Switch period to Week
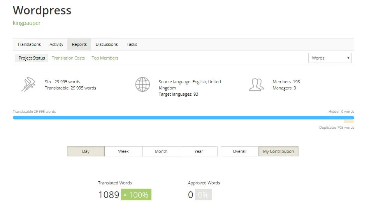376x212 pixels. (x=123, y=151)
